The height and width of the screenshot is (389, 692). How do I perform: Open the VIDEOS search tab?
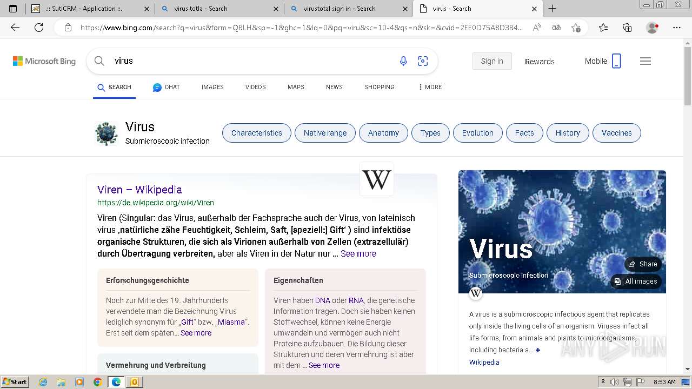click(255, 87)
